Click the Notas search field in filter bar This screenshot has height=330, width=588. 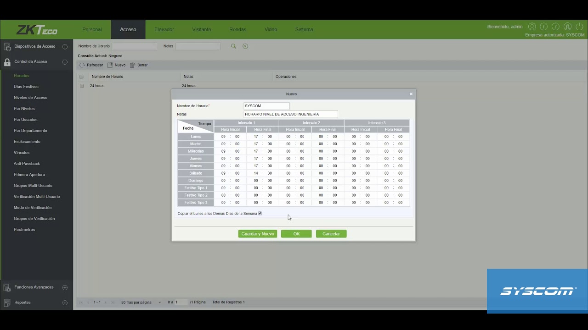(198, 46)
